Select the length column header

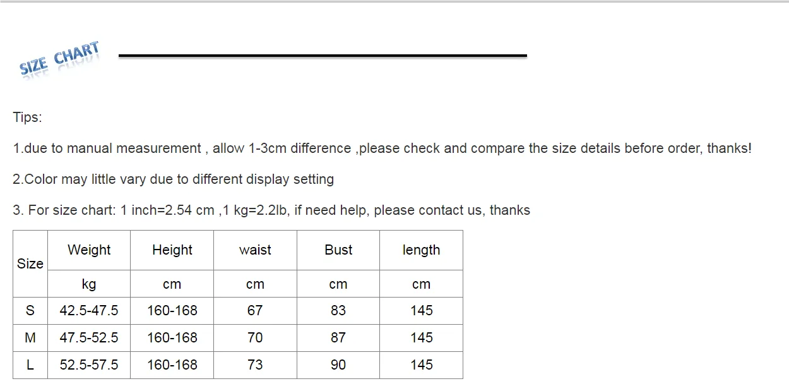(422, 250)
